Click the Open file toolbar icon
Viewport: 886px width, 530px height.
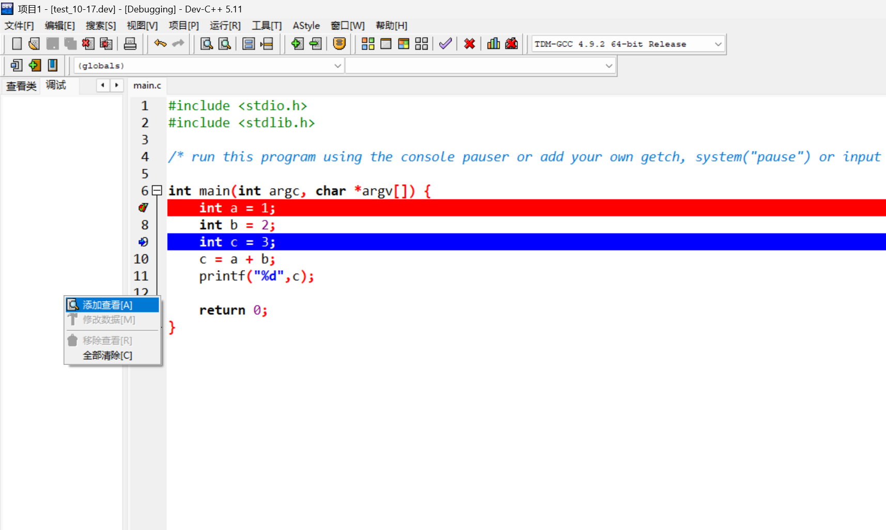pyautogui.click(x=34, y=44)
